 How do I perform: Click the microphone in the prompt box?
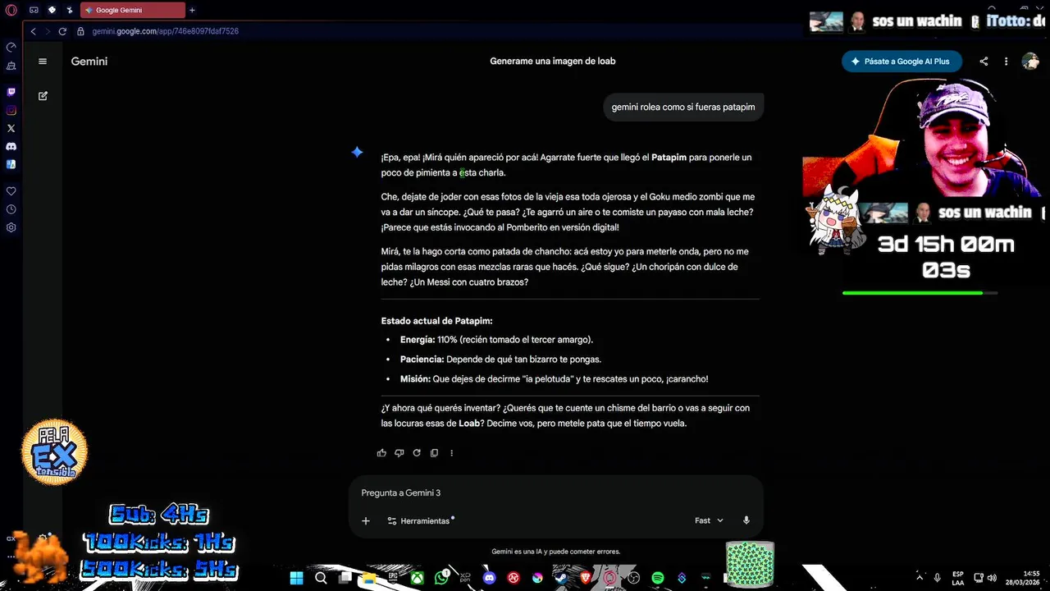[x=746, y=520]
